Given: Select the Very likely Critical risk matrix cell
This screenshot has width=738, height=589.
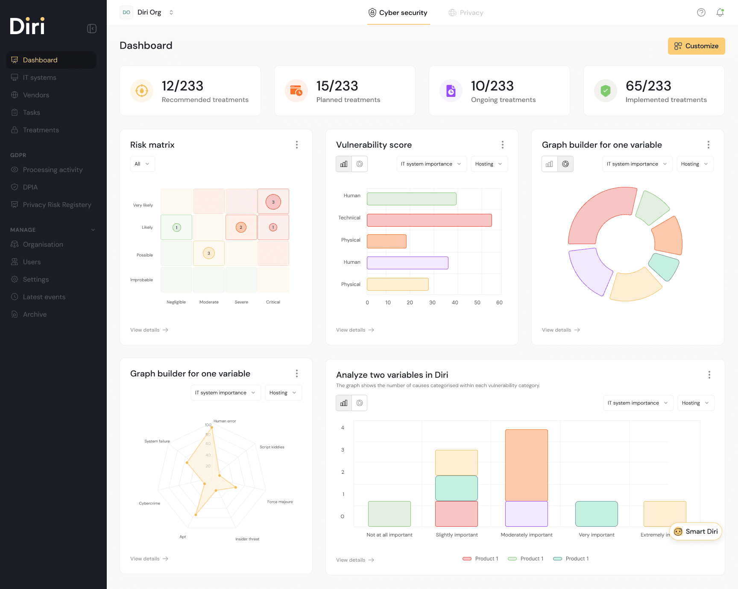Looking at the screenshot, I should click(273, 201).
